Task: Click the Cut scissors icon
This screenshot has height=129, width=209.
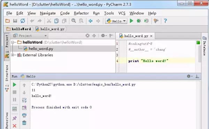Action: pyautogui.click(x=49, y=21)
